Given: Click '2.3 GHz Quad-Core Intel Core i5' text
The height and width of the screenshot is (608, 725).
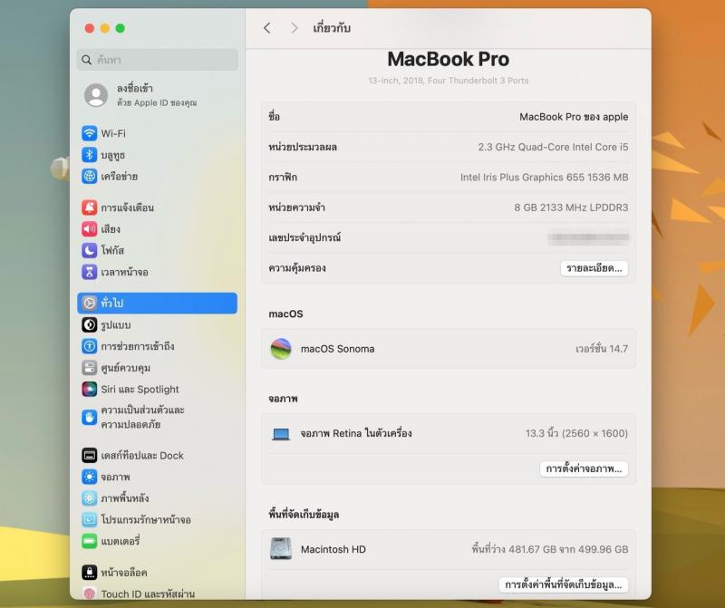Looking at the screenshot, I should 553,147.
